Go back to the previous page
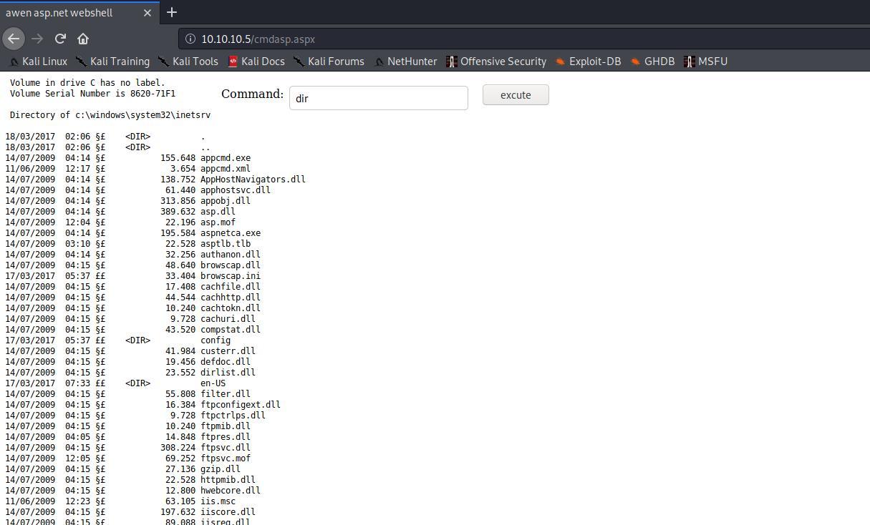Image resolution: width=870 pixels, height=525 pixels. (x=14, y=39)
